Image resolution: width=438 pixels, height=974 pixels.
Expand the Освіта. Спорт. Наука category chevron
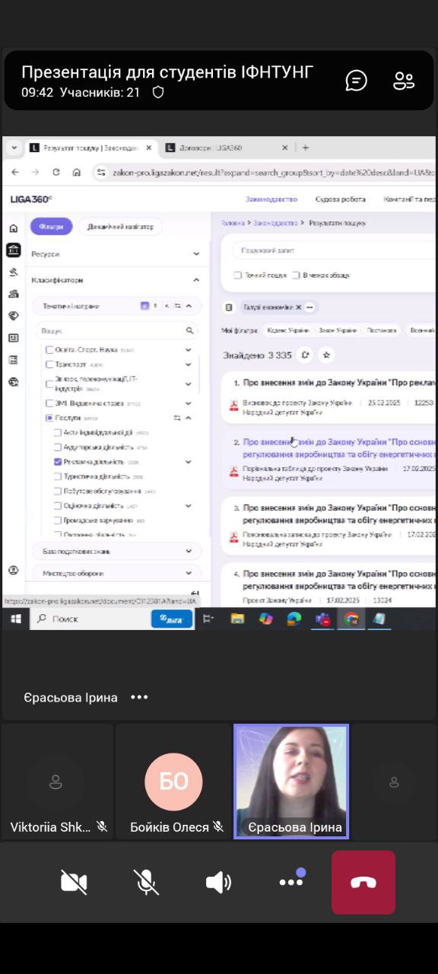click(x=189, y=350)
